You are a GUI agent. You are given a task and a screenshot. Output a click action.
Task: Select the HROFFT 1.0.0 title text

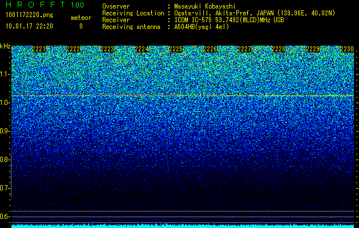point(45,5)
